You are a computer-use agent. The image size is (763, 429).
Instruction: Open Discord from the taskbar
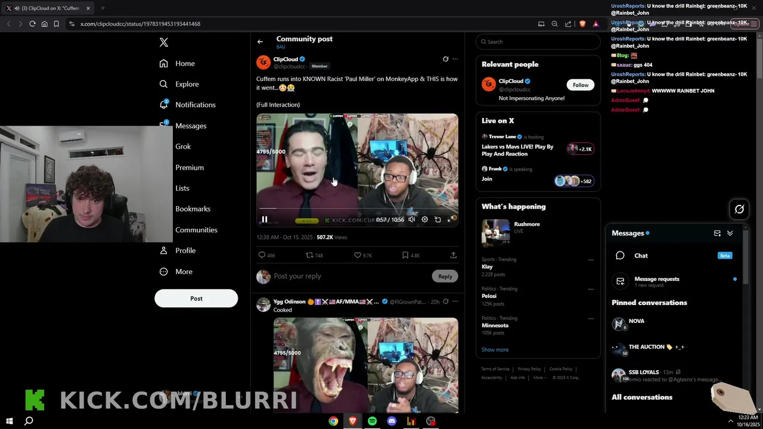click(392, 421)
